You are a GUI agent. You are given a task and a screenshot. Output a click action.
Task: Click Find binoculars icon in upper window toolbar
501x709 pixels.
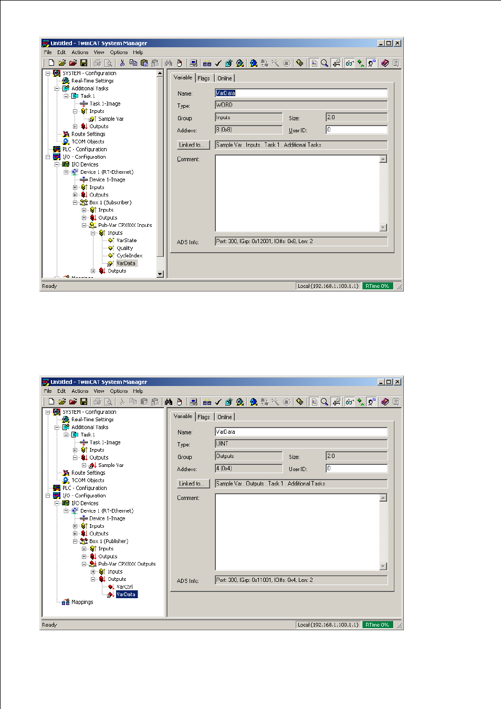169,63
